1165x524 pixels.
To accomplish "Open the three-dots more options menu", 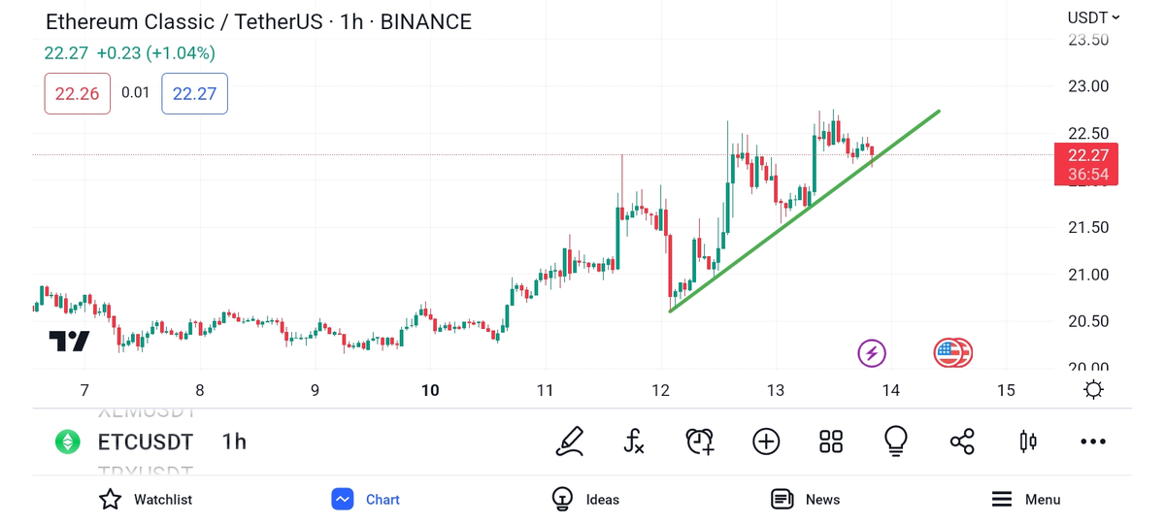I will [1093, 442].
